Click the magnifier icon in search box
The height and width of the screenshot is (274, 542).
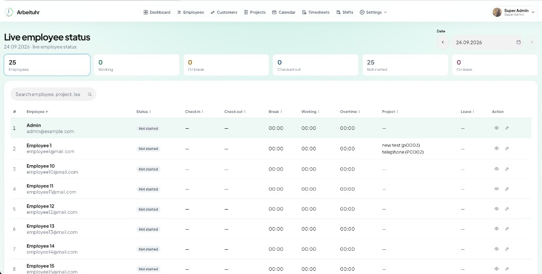[89, 94]
